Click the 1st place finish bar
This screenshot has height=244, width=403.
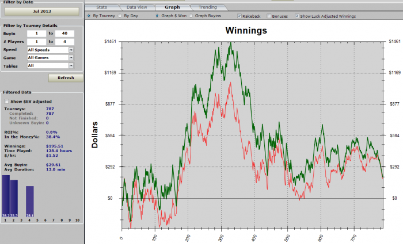pos(6,196)
